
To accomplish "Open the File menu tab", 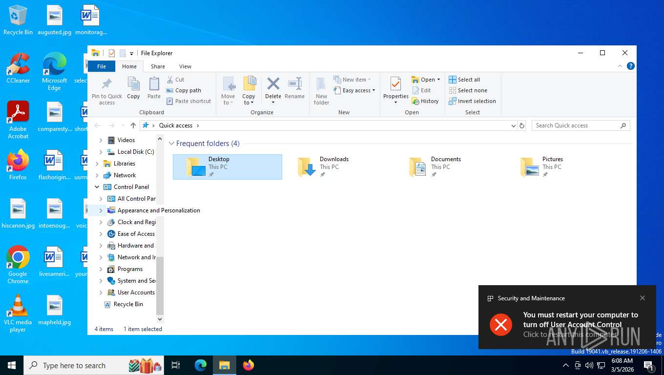I will [x=102, y=66].
